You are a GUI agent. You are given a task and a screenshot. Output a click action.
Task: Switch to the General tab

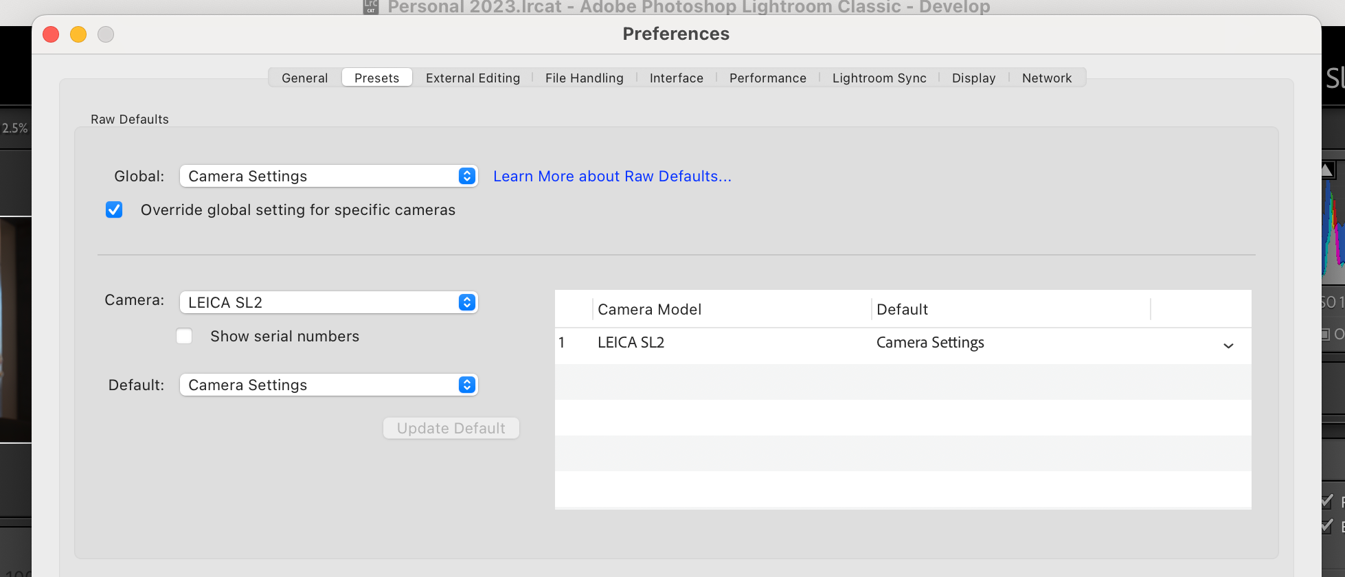(305, 78)
